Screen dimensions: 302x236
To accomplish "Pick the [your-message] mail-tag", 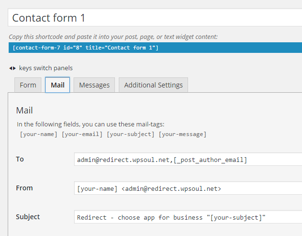I will (x=182, y=134).
